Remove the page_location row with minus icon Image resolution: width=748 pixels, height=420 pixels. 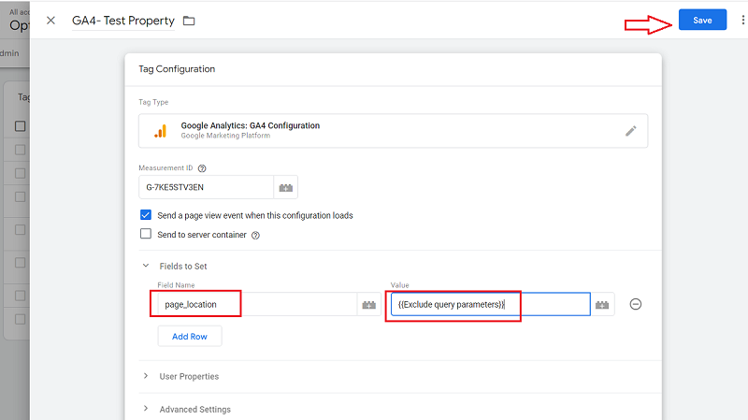pos(636,304)
